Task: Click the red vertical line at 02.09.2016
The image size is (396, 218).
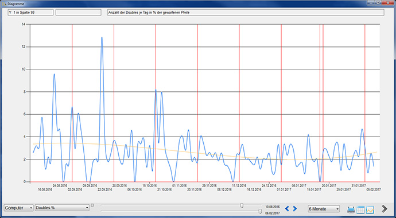Action: pyautogui.click(x=72, y=103)
